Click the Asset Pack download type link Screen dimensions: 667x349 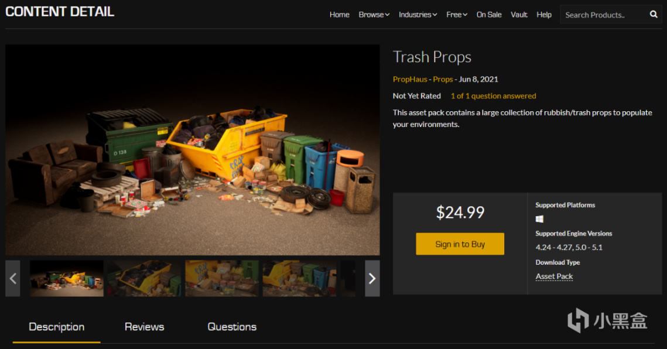[555, 276]
